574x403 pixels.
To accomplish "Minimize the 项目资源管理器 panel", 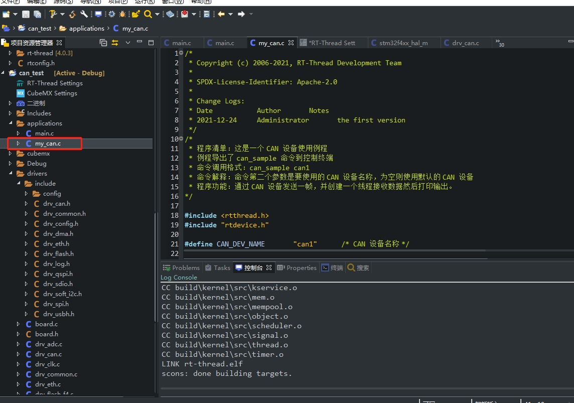I will [139, 42].
